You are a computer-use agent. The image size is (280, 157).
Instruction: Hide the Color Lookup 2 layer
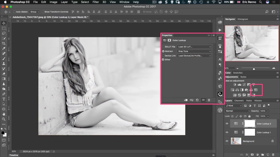tap(227, 124)
